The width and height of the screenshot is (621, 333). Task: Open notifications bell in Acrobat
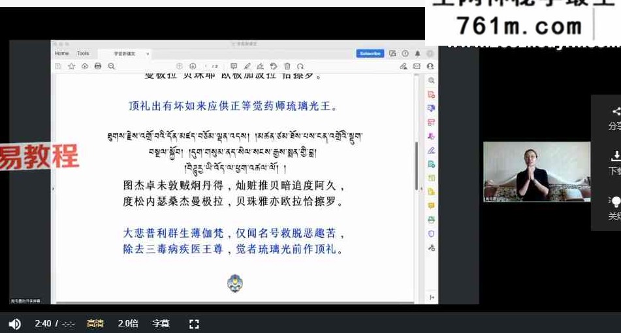coord(417,54)
